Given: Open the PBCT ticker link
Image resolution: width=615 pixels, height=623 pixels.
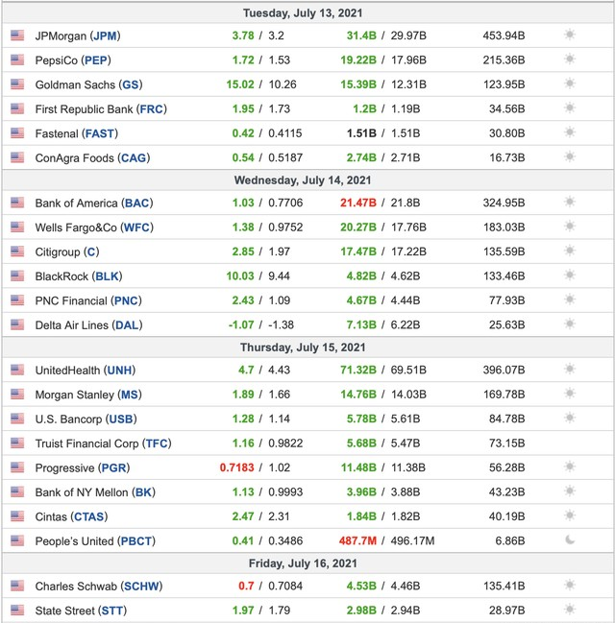Looking at the screenshot, I should (136, 541).
